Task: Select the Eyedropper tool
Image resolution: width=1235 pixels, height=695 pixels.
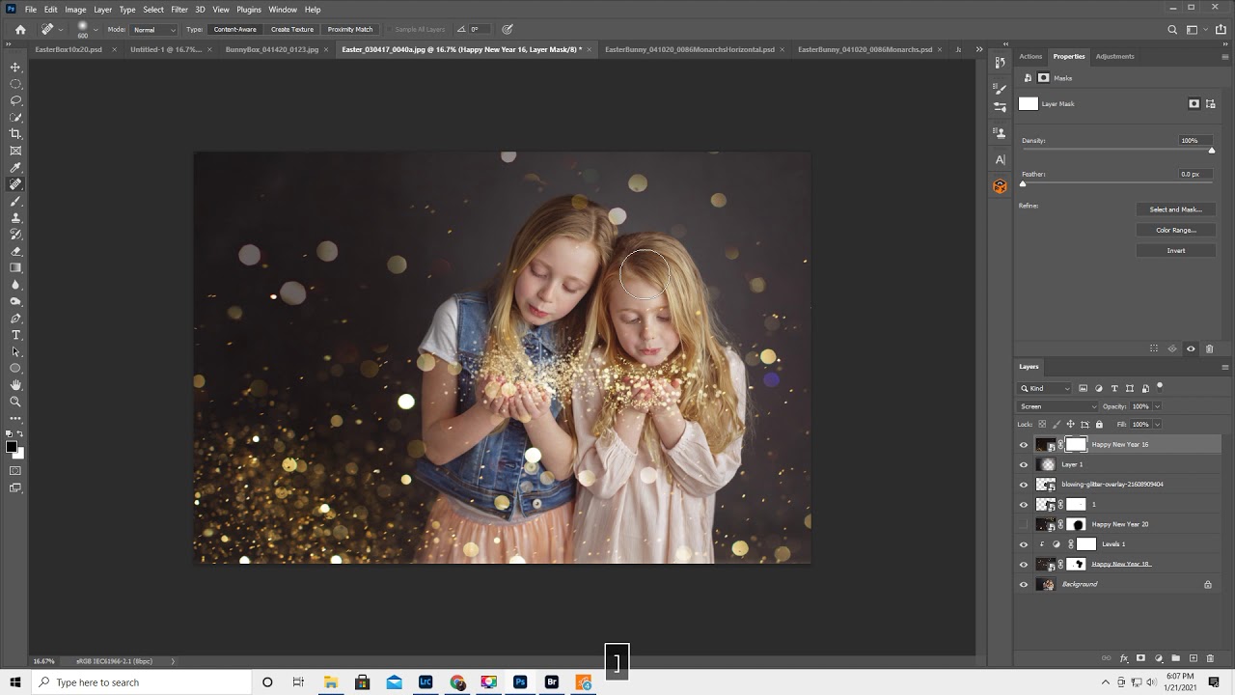Action: (15, 167)
